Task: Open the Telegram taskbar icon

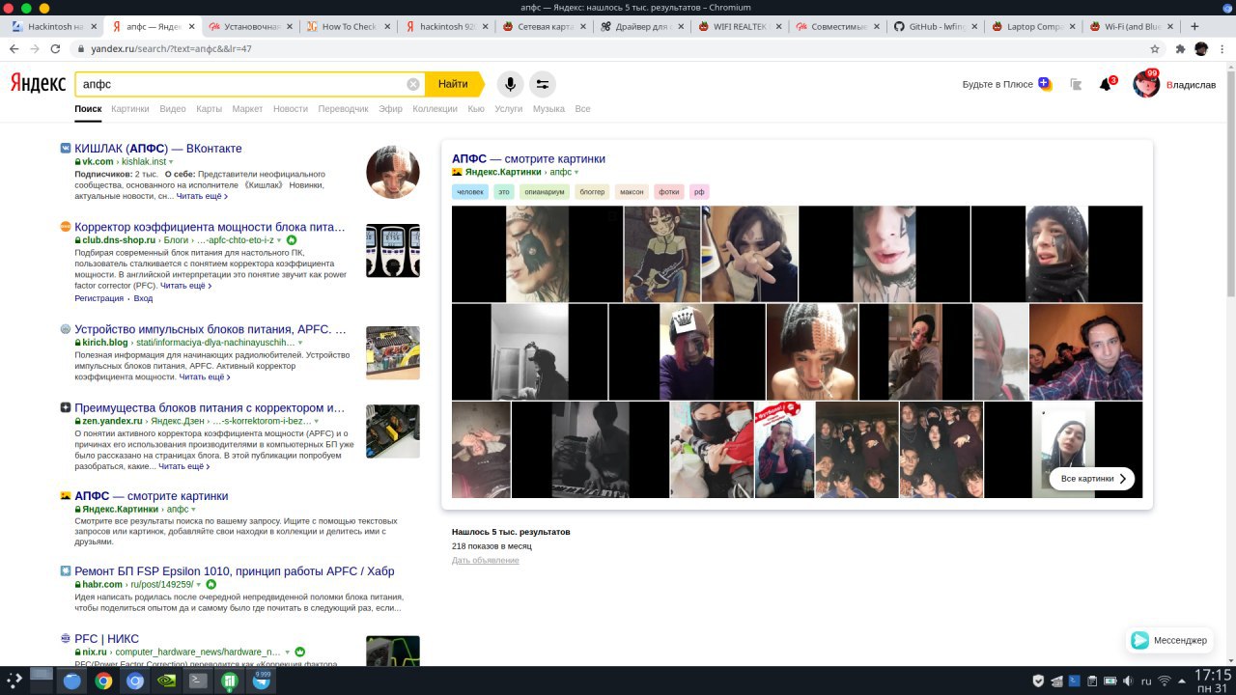Action: pos(261,681)
